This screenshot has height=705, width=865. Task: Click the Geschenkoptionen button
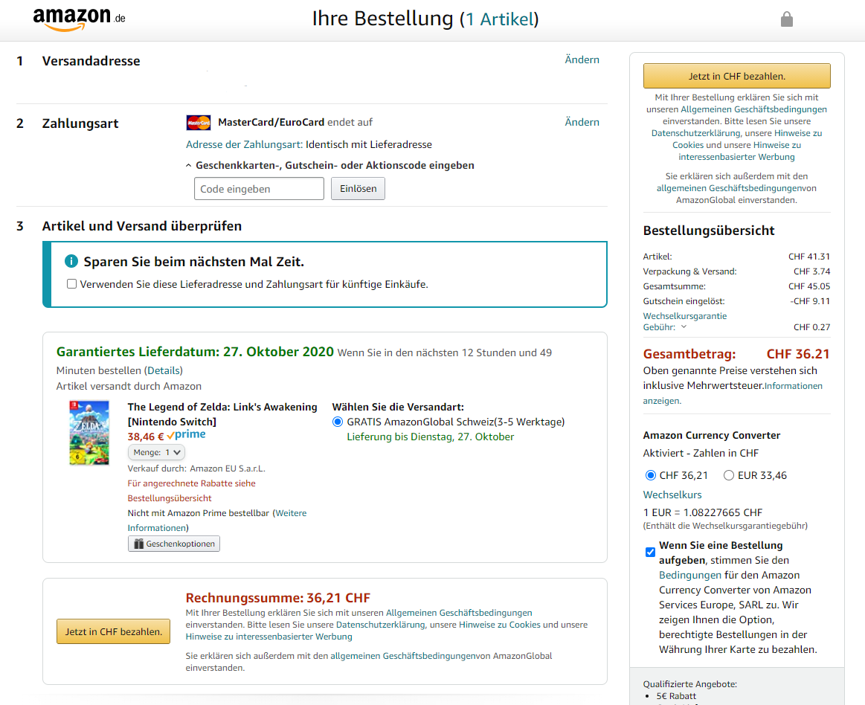pyautogui.click(x=174, y=544)
